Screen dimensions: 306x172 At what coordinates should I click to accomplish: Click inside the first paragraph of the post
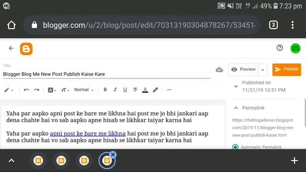(x=107, y=117)
